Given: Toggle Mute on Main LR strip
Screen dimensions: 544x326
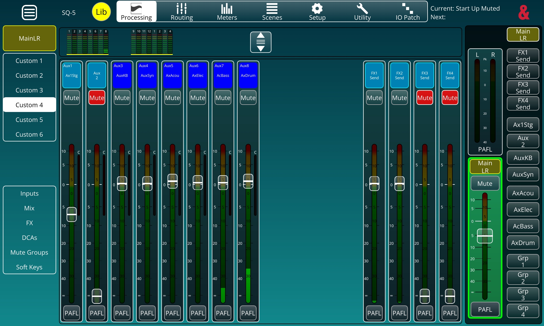Looking at the screenshot, I should (x=485, y=184).
